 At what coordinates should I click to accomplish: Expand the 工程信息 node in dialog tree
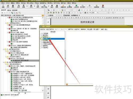(42, 34)
